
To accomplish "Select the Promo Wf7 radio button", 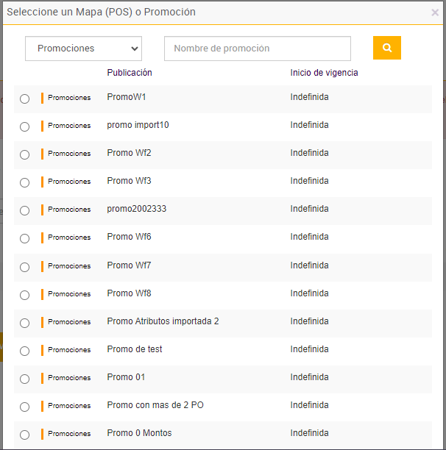I will [25, 267].
